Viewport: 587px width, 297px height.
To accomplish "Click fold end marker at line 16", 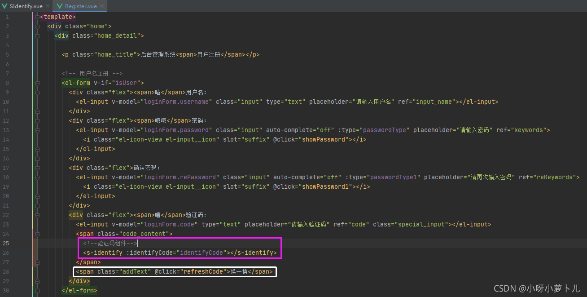I will pyautogui.click(x=37, y=159).
